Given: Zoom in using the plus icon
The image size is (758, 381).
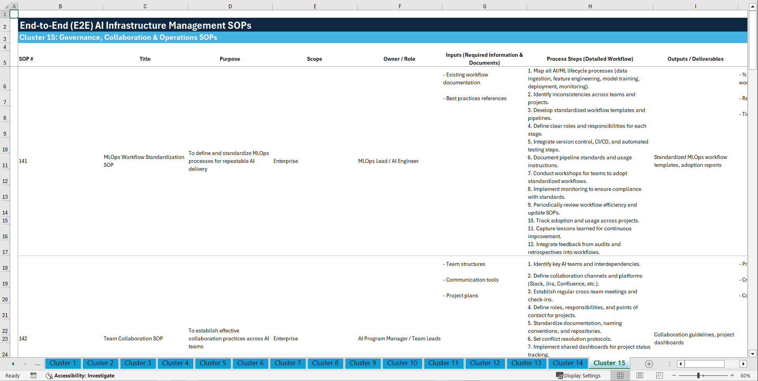Looking at the screenshot, I should pos(733,375).
